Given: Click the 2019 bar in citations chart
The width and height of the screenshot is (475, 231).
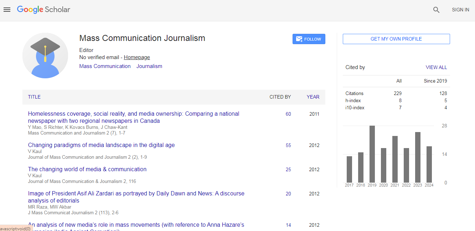Looking at the screenshot, I should 372,154.
